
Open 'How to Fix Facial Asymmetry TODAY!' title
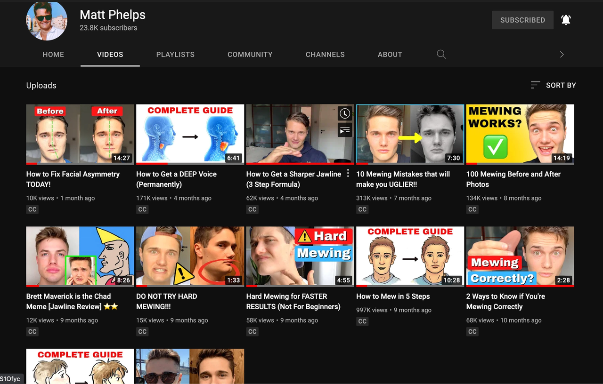point(73,179)
